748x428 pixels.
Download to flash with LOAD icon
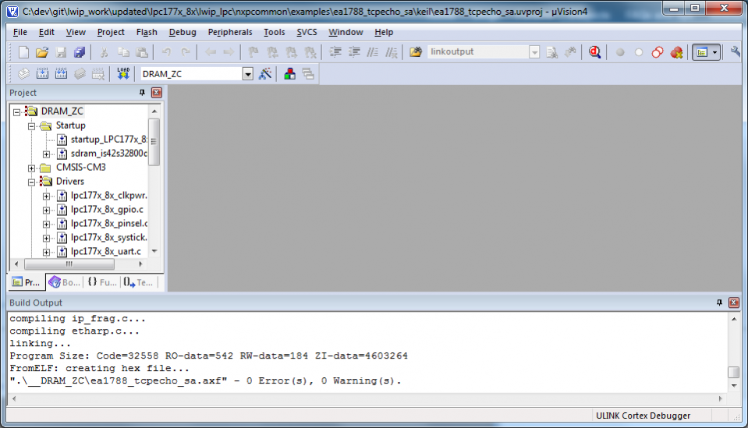123,74
